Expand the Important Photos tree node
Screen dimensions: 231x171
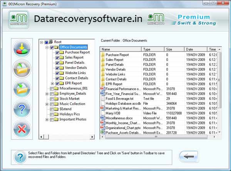click(x=47, y=120)
